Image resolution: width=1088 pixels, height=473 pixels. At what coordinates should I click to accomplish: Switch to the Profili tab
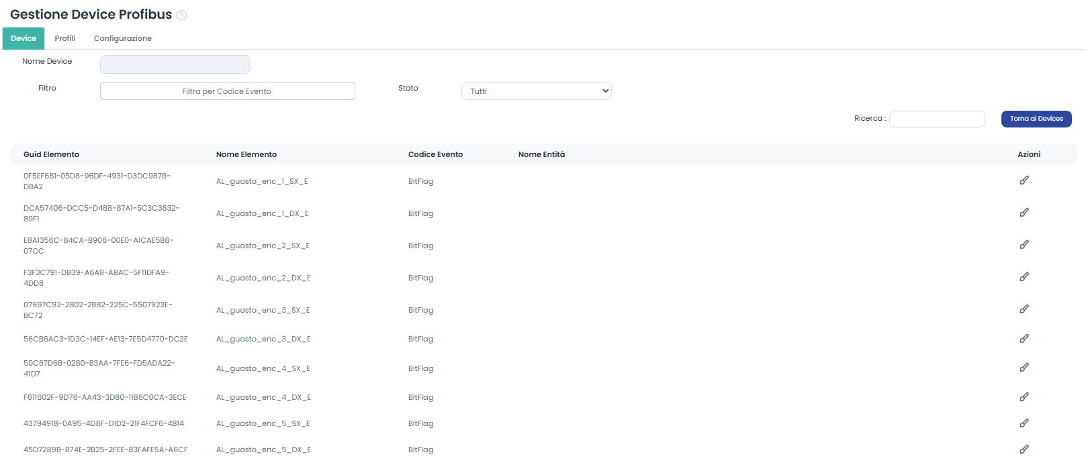tap(65, 38)
